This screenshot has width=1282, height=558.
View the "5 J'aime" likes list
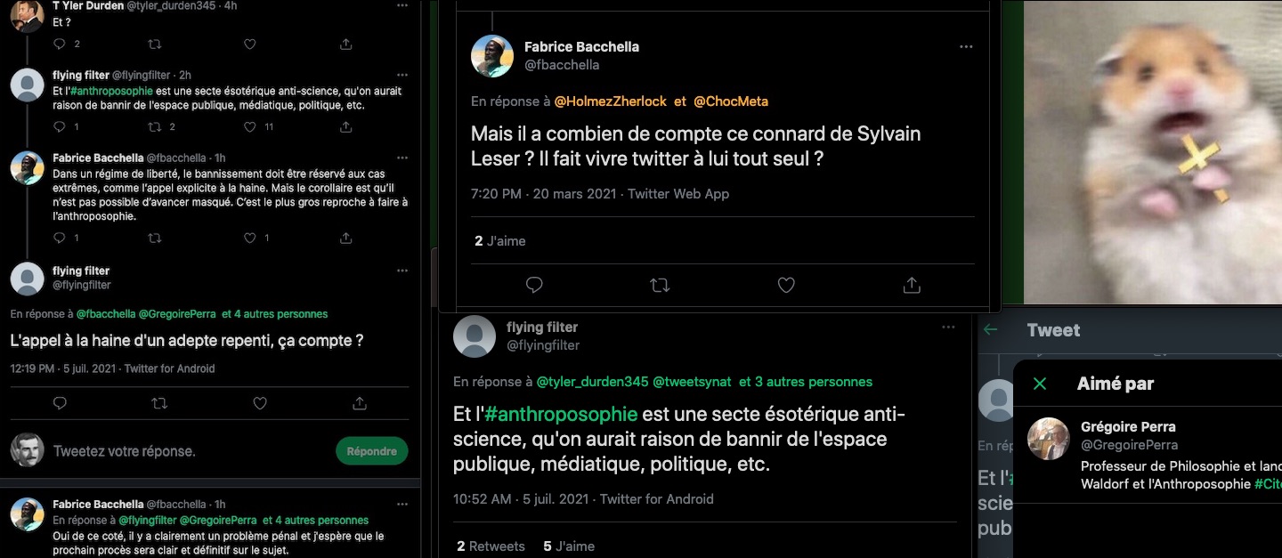[x=569, y=546]
